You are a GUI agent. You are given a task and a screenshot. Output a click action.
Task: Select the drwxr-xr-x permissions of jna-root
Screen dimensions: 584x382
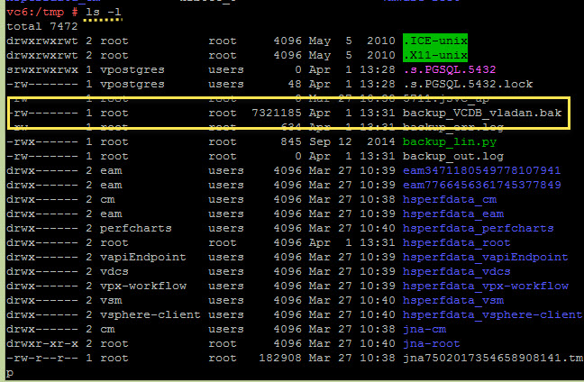coord(42,343)
